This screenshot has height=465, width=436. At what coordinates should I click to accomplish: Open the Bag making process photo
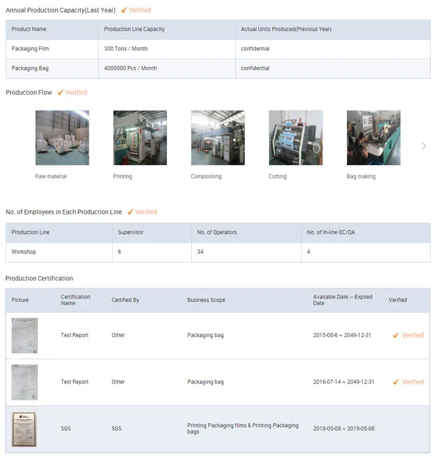point(374,138)
